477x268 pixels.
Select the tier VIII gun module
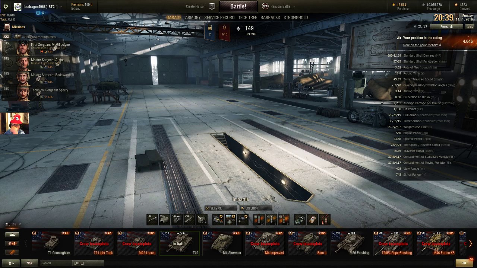tap(152, 220)
